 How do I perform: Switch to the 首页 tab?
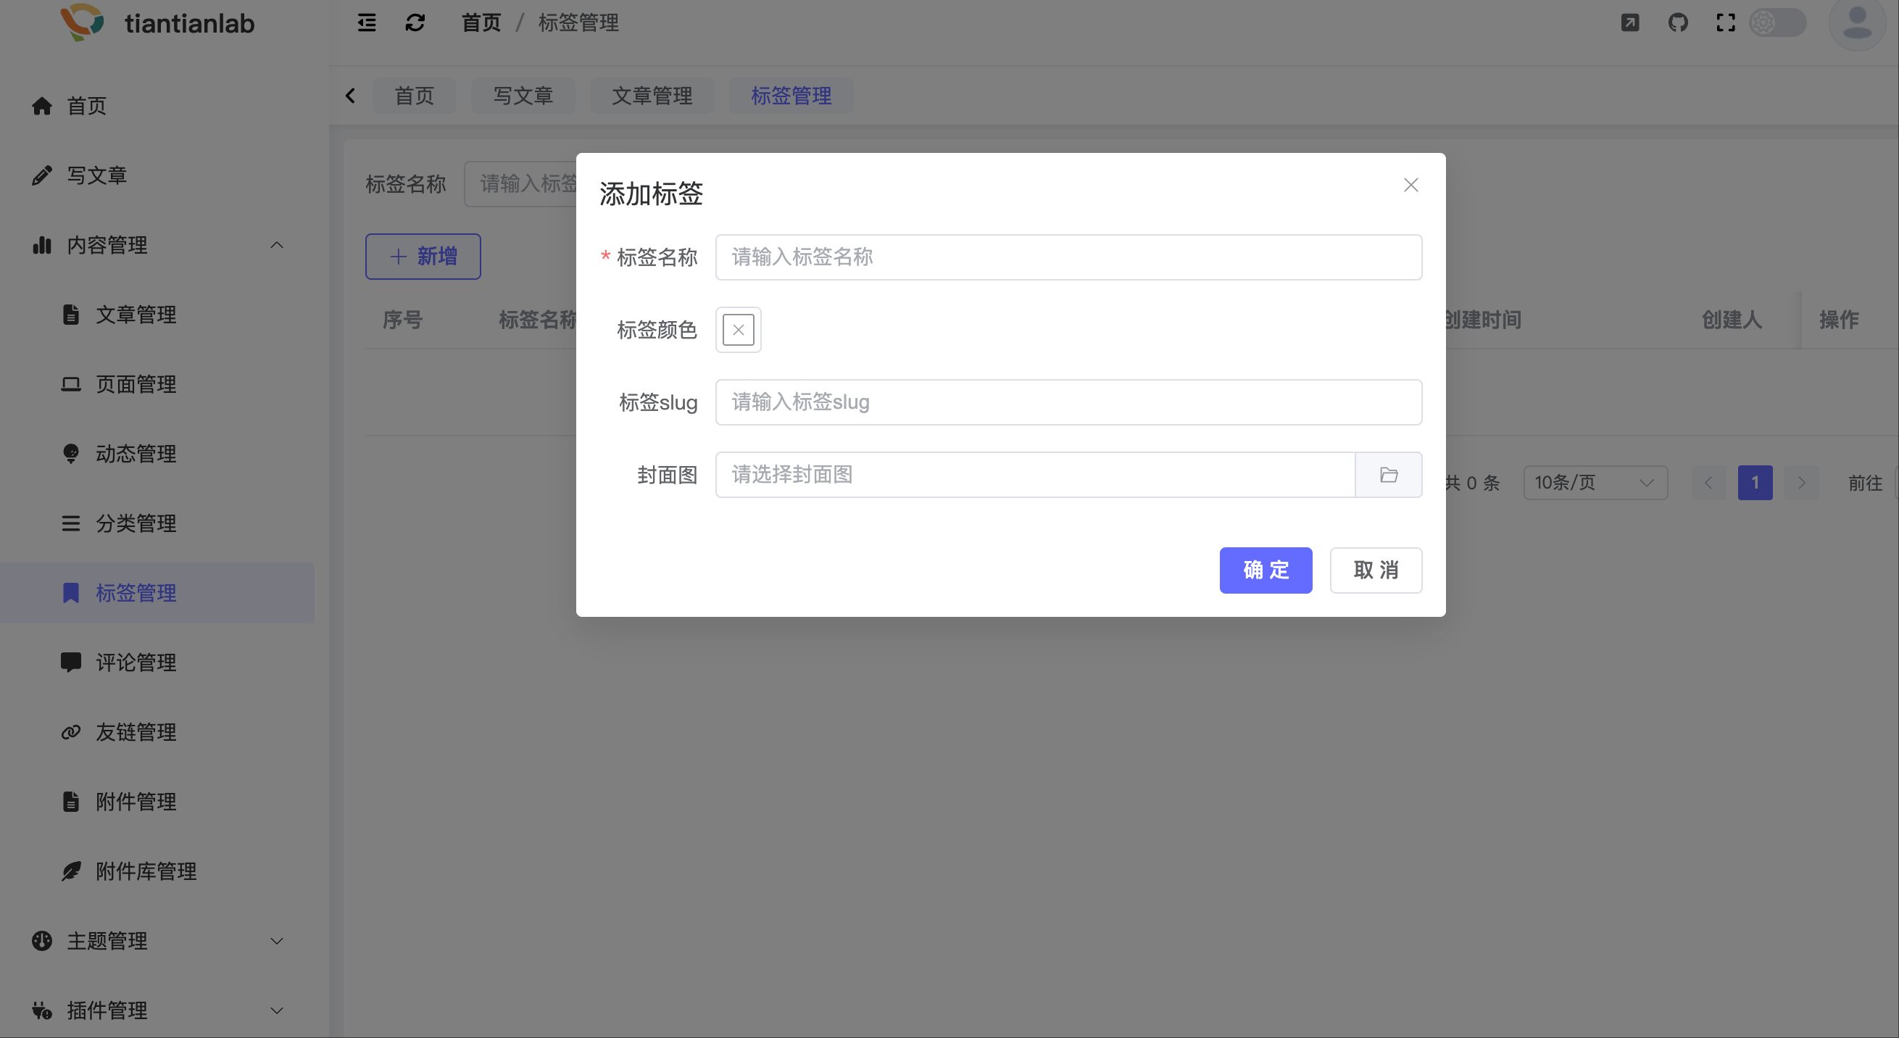(x=415, y=96)
